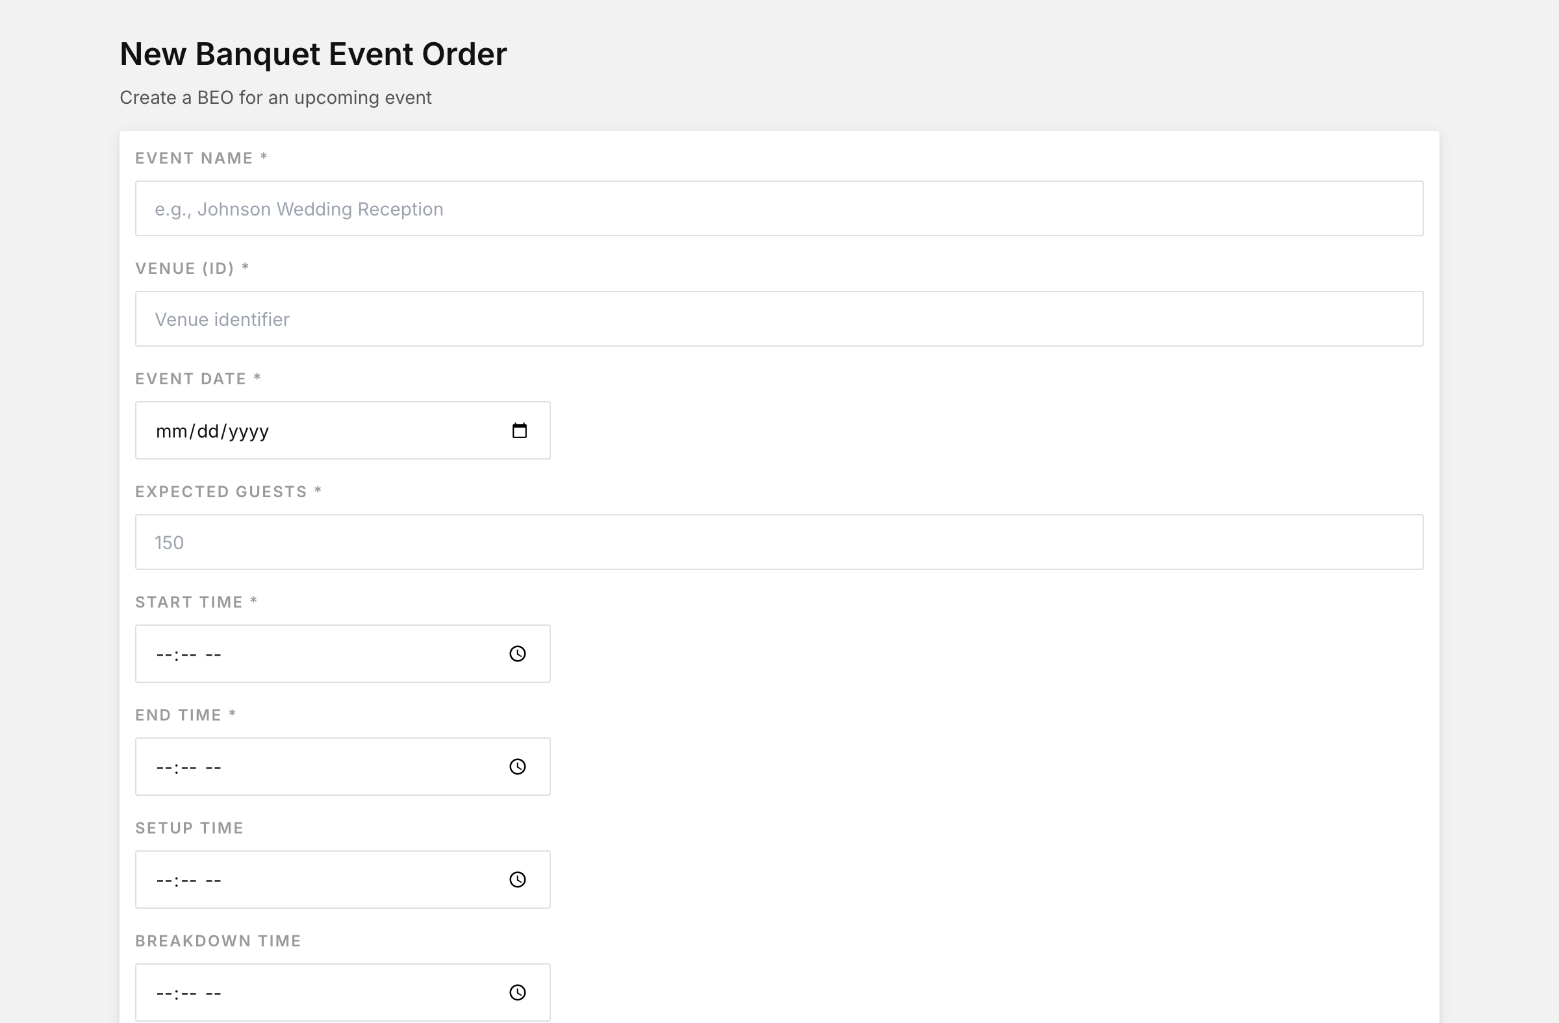Click the START TIME label
Screen dimensions: 1559x1023
tap(196, 602)
